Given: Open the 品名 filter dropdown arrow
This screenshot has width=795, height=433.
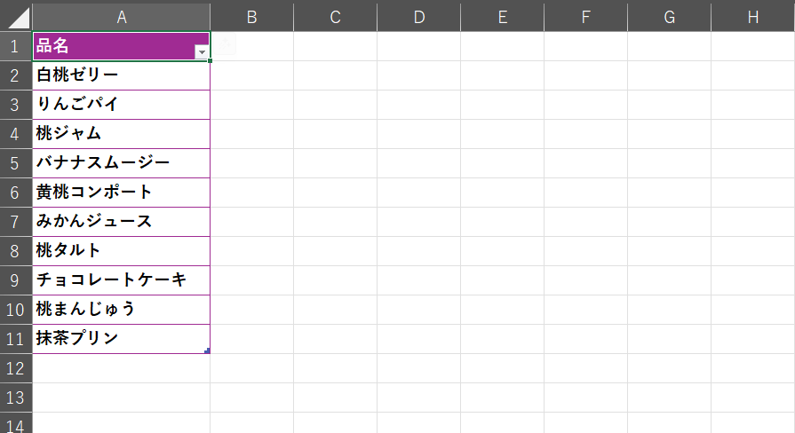Looking at the screenshot, I should [x=202, y=51].
